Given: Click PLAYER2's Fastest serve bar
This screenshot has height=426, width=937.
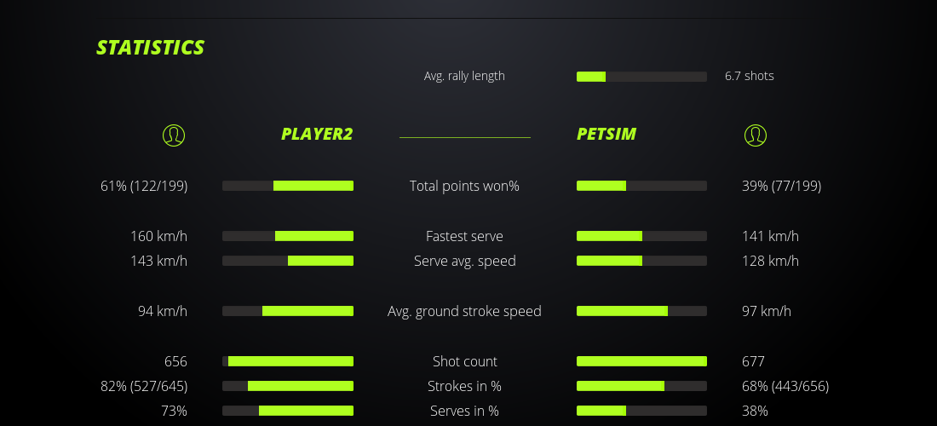Looking at the screenshot, I should pyautogui.click(x=288, y=236).
